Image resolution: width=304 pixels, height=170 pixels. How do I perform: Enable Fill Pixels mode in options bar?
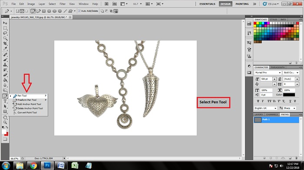click(26, 11)
